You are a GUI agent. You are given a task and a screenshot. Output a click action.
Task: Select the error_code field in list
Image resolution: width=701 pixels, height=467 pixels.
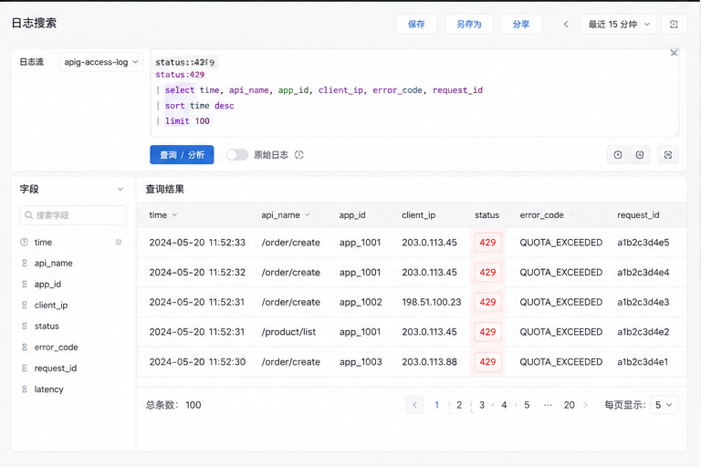(x=56, y=347)
